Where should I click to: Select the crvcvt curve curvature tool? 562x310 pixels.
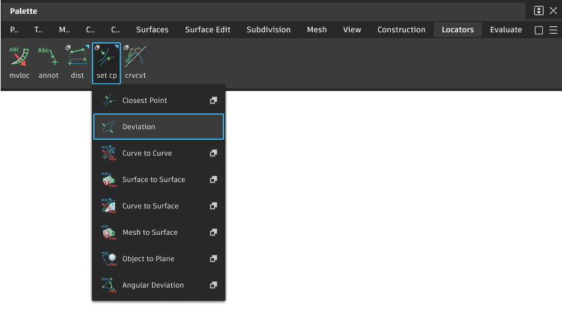point(135,59)
